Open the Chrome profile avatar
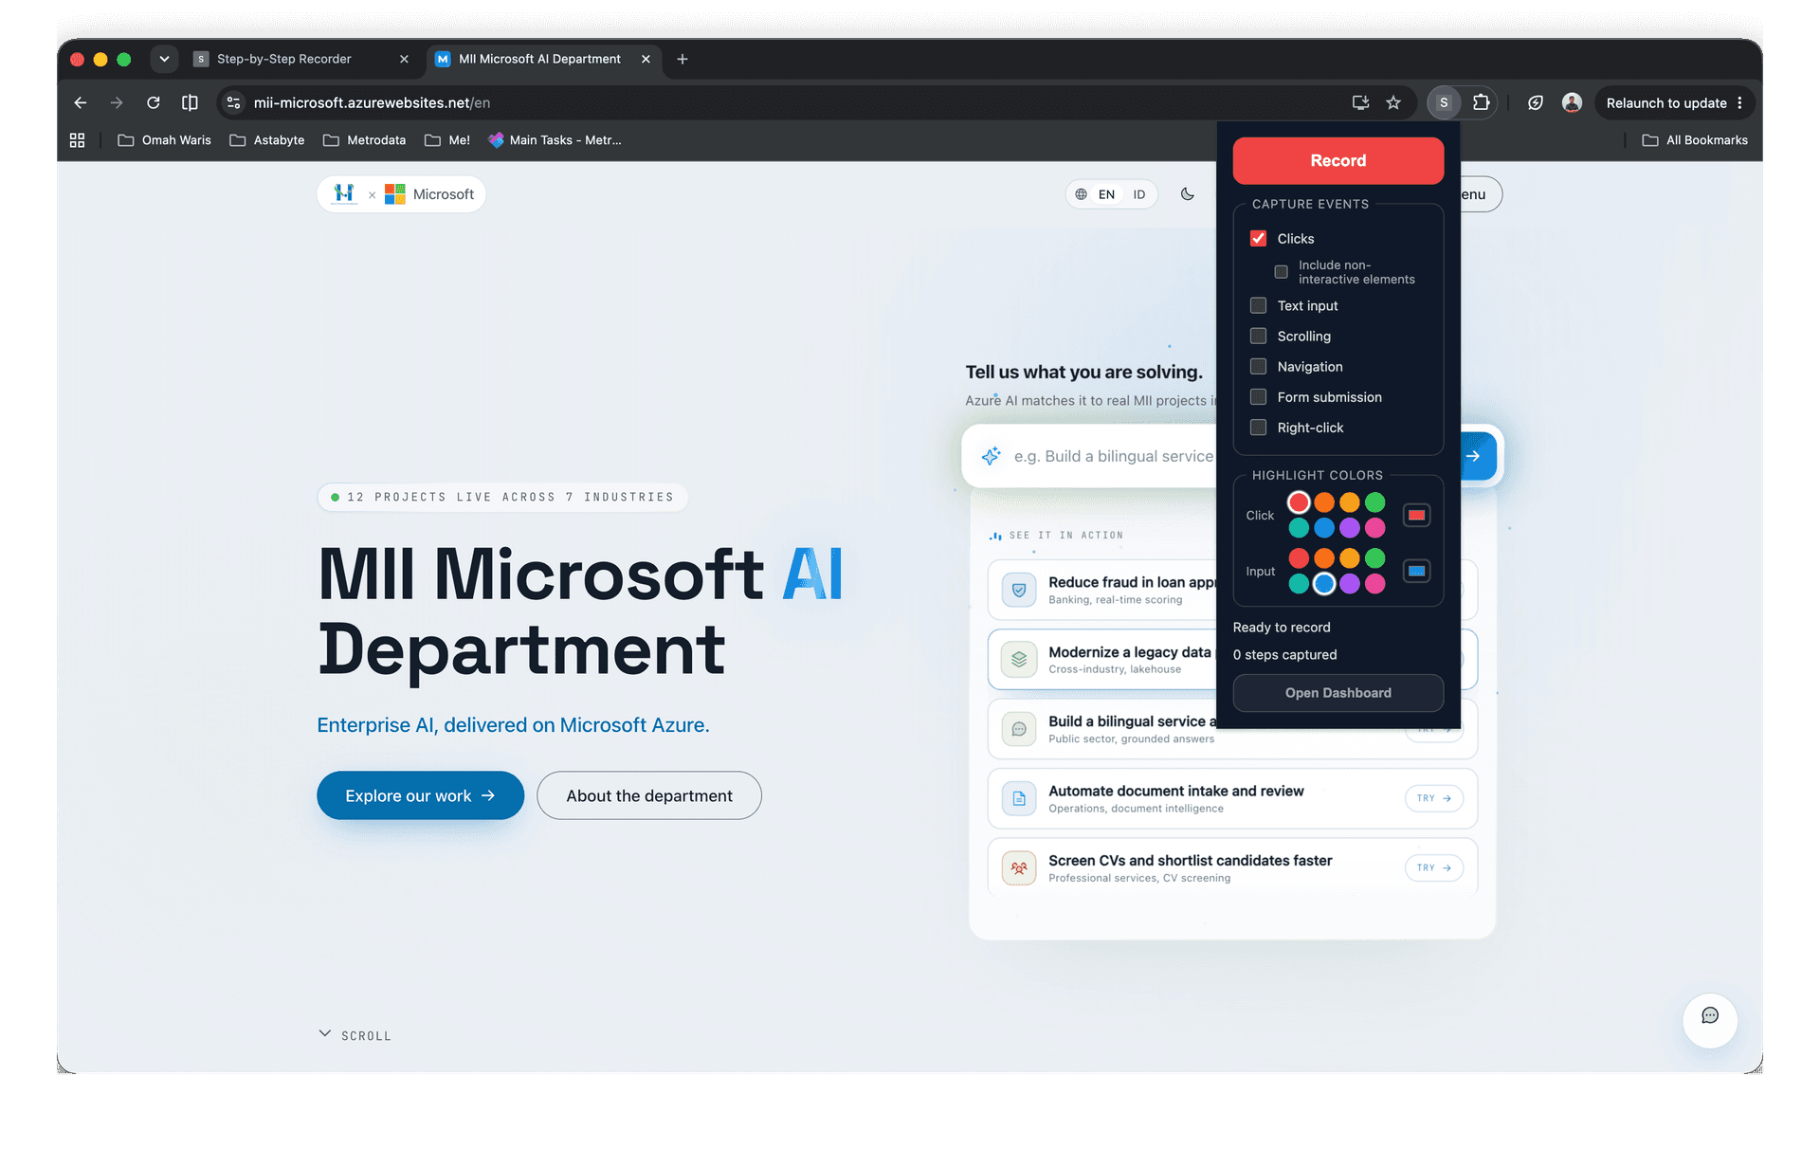This screenshot has height=1149, width=1820. pyautogui.click(x=1572, y=102)
